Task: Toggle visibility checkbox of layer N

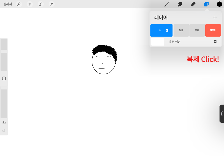Action: pyautogui.click(x=167, y=30)
